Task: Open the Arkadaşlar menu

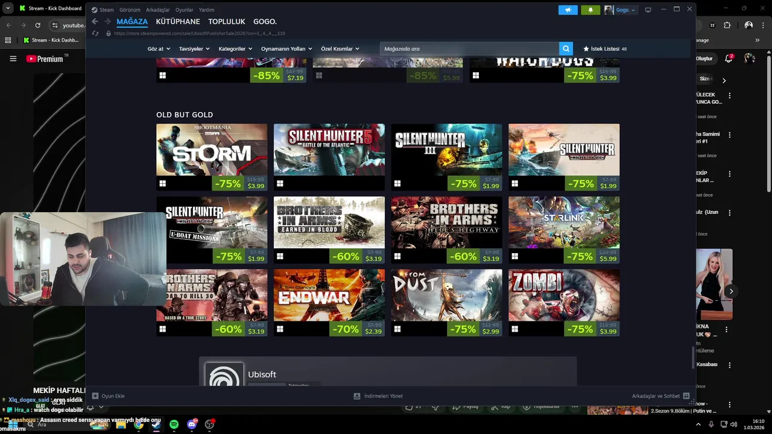Action: click(158, 10)
